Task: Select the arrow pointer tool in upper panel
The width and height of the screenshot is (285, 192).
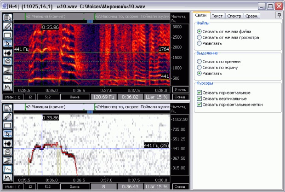Action: coord(8,43)
